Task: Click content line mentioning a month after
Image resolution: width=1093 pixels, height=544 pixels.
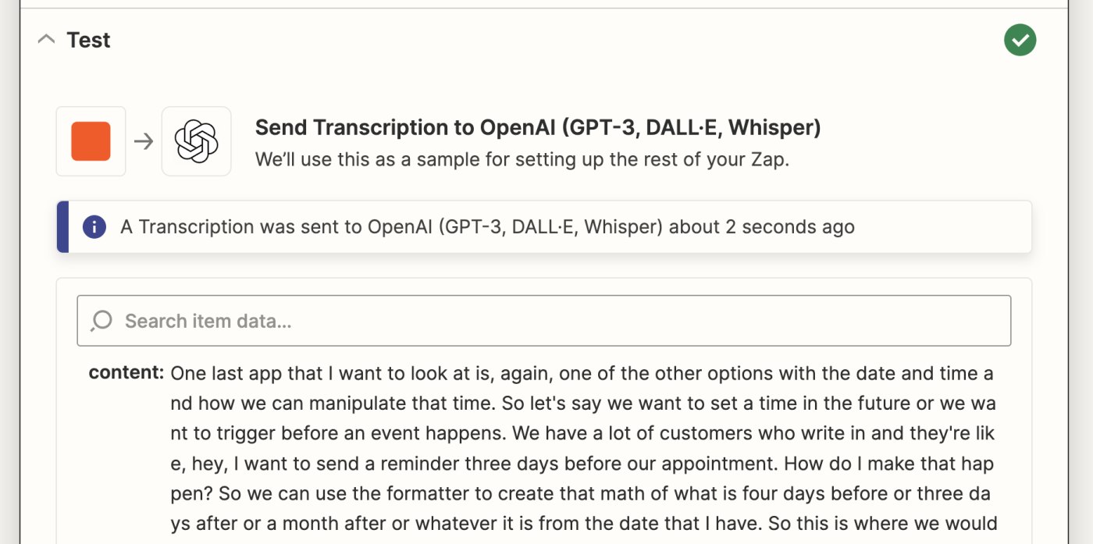Action: pyautogui.click(x=584, y=524)
